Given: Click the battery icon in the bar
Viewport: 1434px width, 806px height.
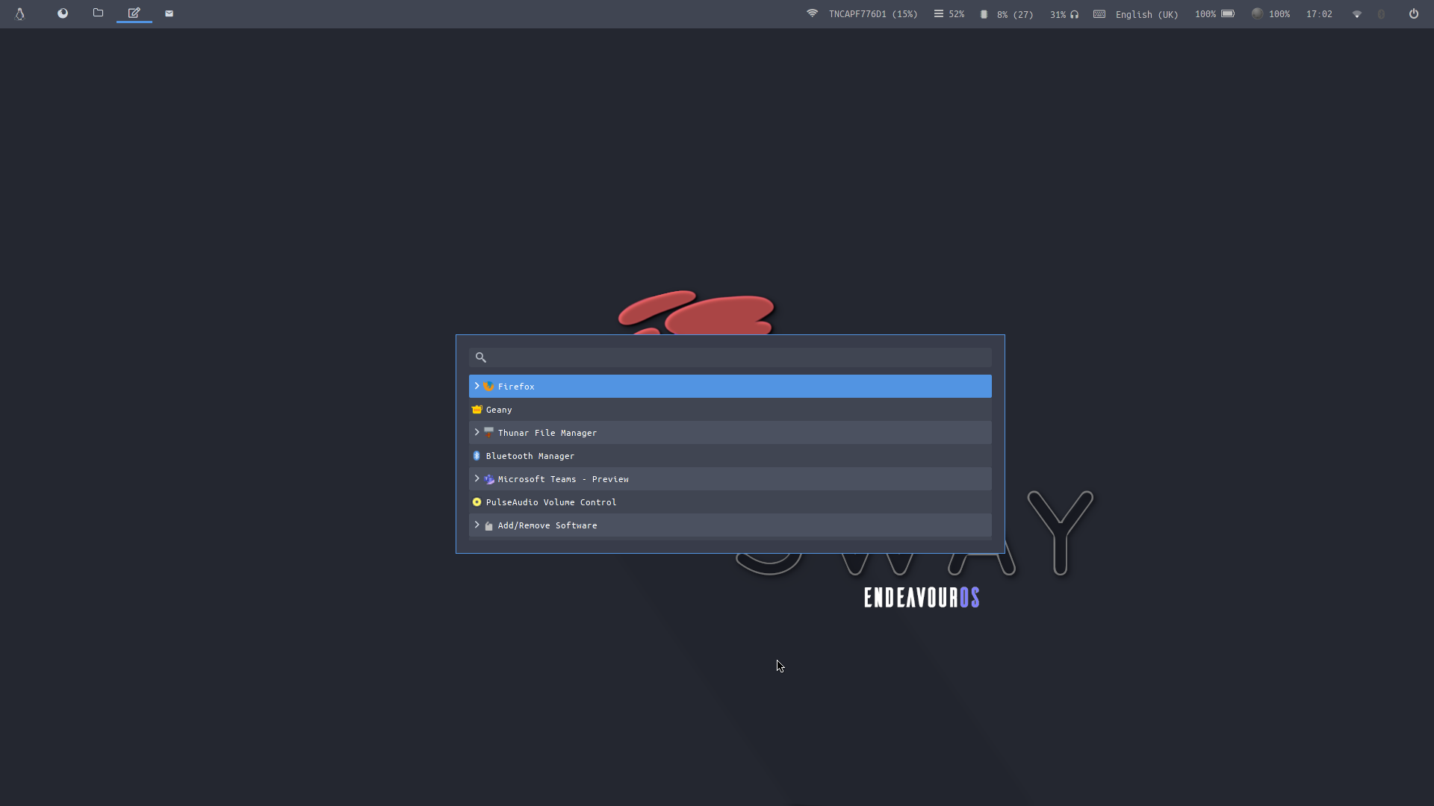Looking at the screenshot, I should [x=1228, y=13].
